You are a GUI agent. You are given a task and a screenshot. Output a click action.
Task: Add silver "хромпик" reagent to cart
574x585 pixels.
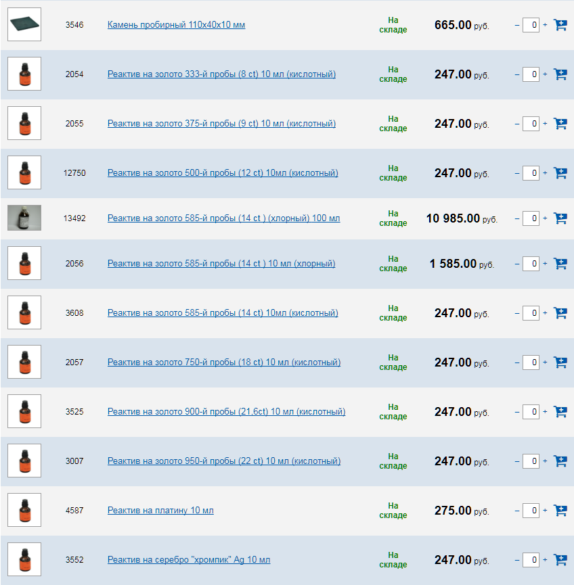coord(560,560)
